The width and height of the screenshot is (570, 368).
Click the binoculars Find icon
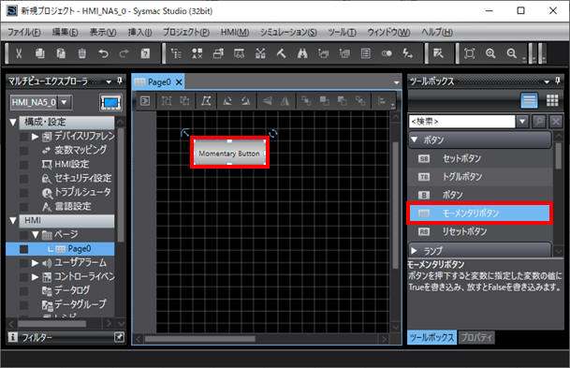302,53
